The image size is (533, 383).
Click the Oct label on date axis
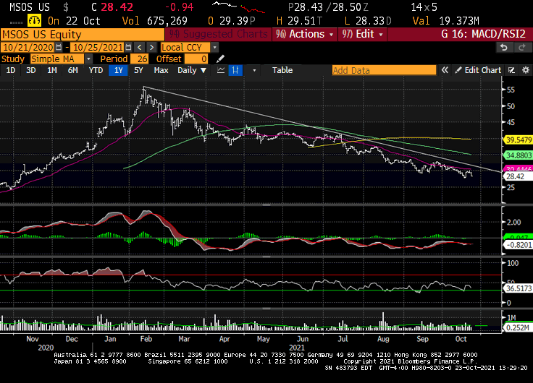(x=461, y=339)
